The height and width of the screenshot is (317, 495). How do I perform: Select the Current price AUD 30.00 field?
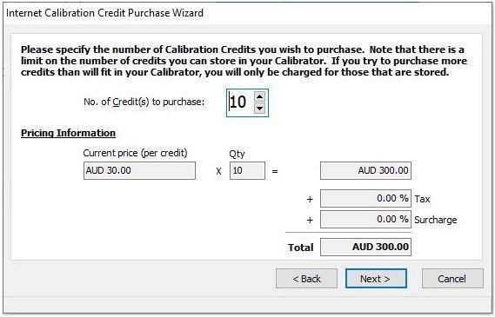coord(139,171)
